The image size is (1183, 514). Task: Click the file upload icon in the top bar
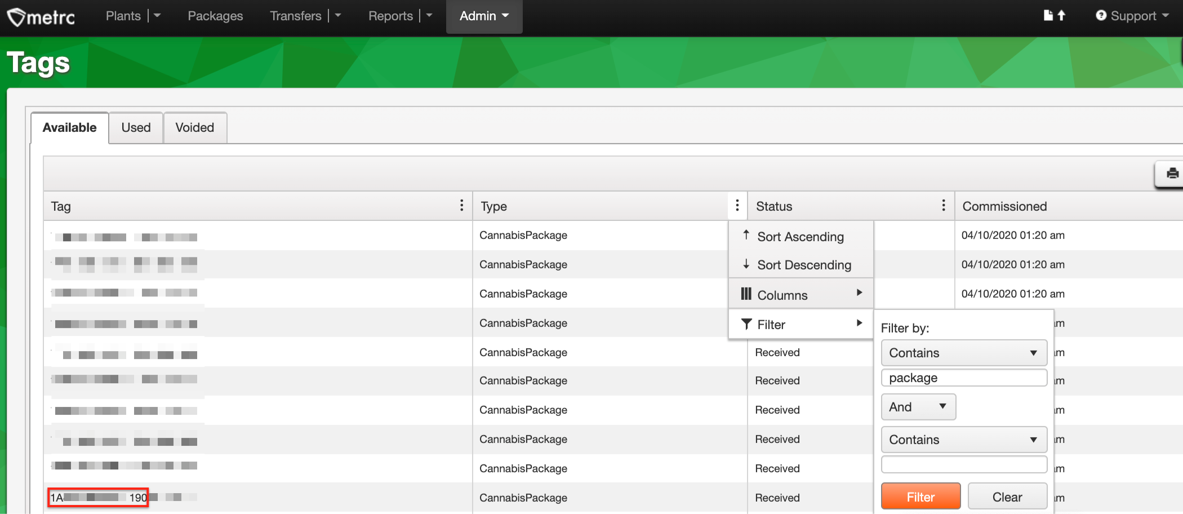click(1053, 15)
